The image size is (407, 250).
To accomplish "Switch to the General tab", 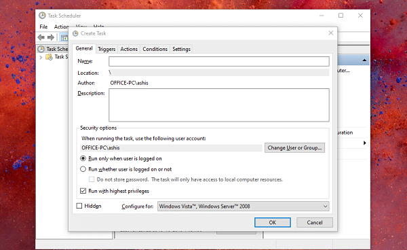I will point(84,48).
